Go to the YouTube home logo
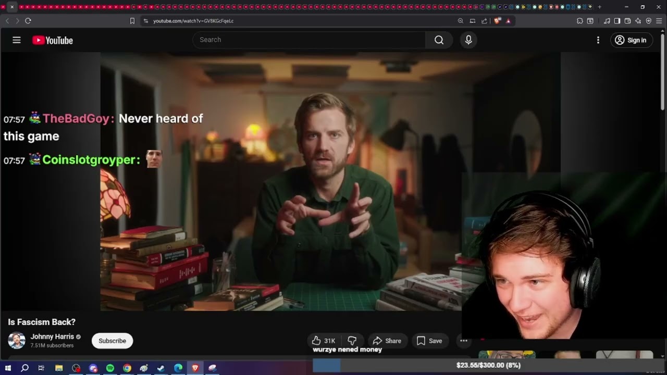 53,40
